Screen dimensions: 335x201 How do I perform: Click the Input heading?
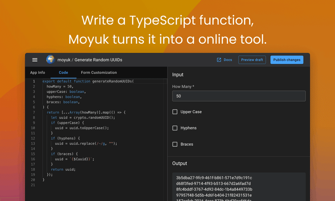tap(178, 75)
